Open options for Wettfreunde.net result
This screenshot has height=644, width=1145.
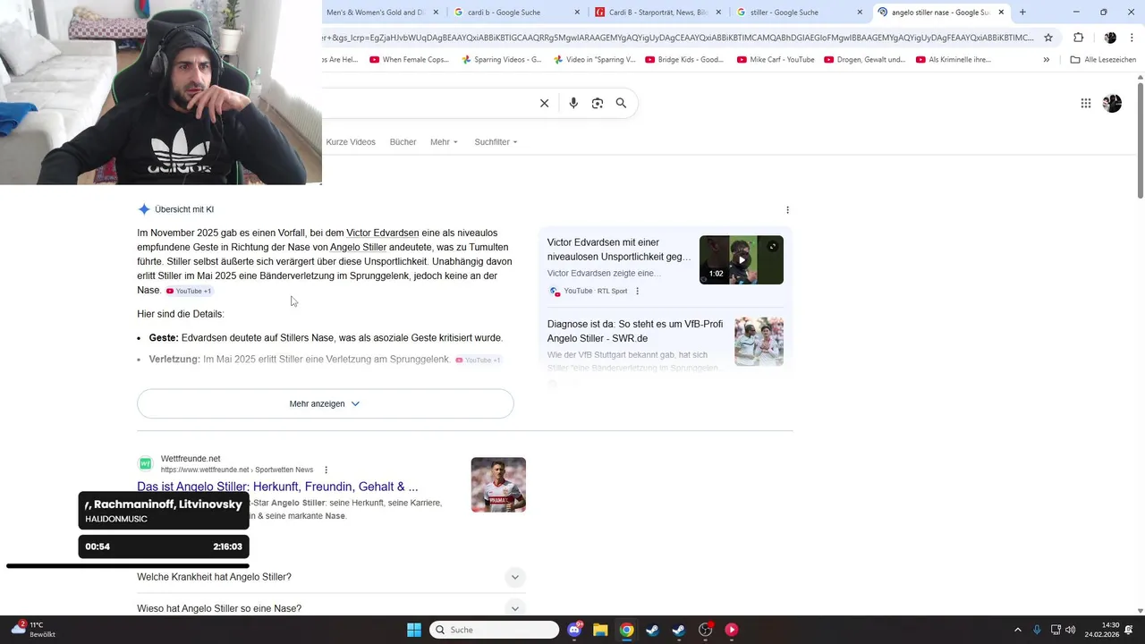pyautogui.click(x=326, y=470)
